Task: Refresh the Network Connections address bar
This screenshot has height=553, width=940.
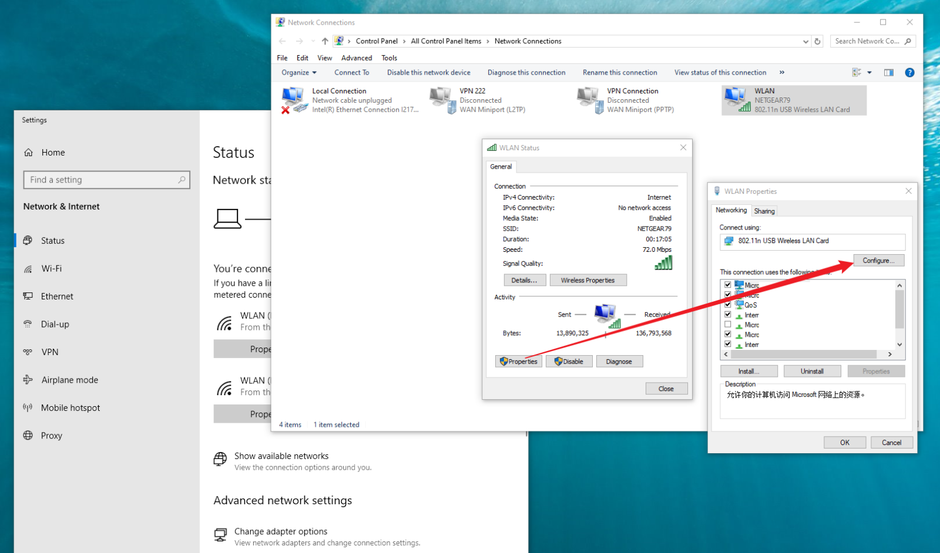Action: (817, 41)
